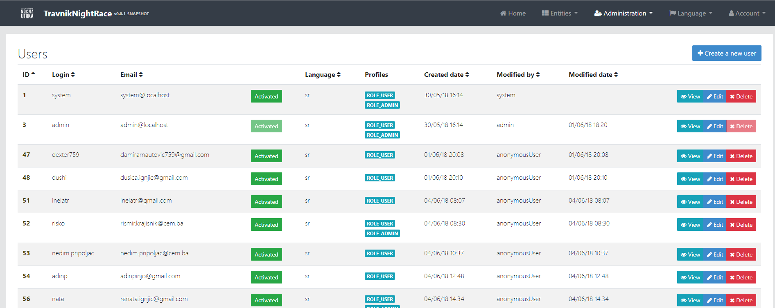This screenshot has height=308, width=775.
Task: Delete user adinp
Action: (741, 277)
